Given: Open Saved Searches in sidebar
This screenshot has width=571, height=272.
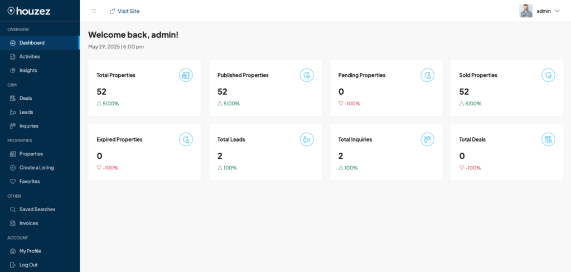Looking at the screenshot, I should (37, 210).
